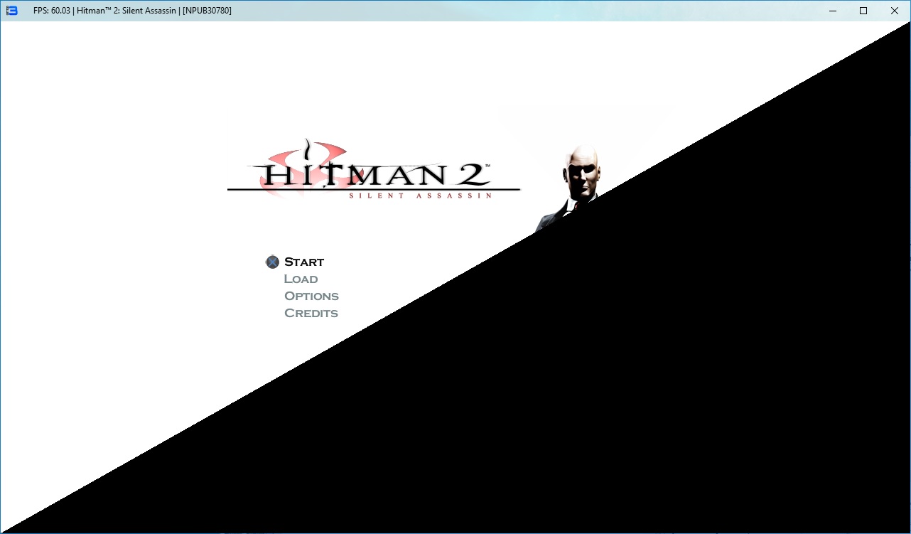Viewport: 911px width, 534px height.
Task: Select Start in the game menu
Action: click(x=304, y=262)
